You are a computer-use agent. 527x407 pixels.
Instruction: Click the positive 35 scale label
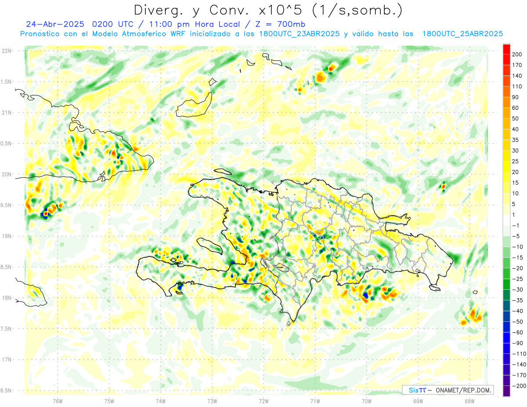(x=516, y=140)
